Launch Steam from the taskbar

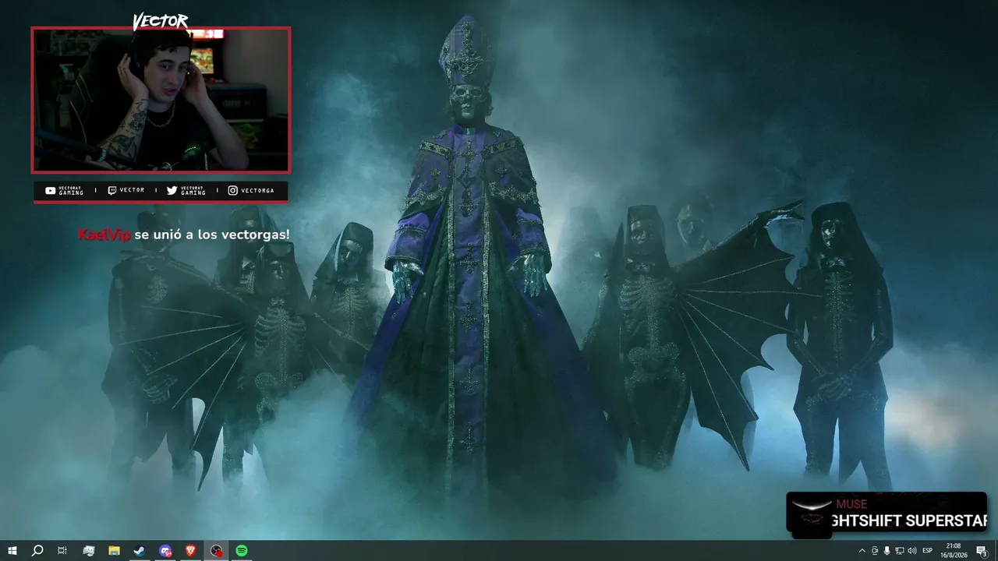pos(140,551)
